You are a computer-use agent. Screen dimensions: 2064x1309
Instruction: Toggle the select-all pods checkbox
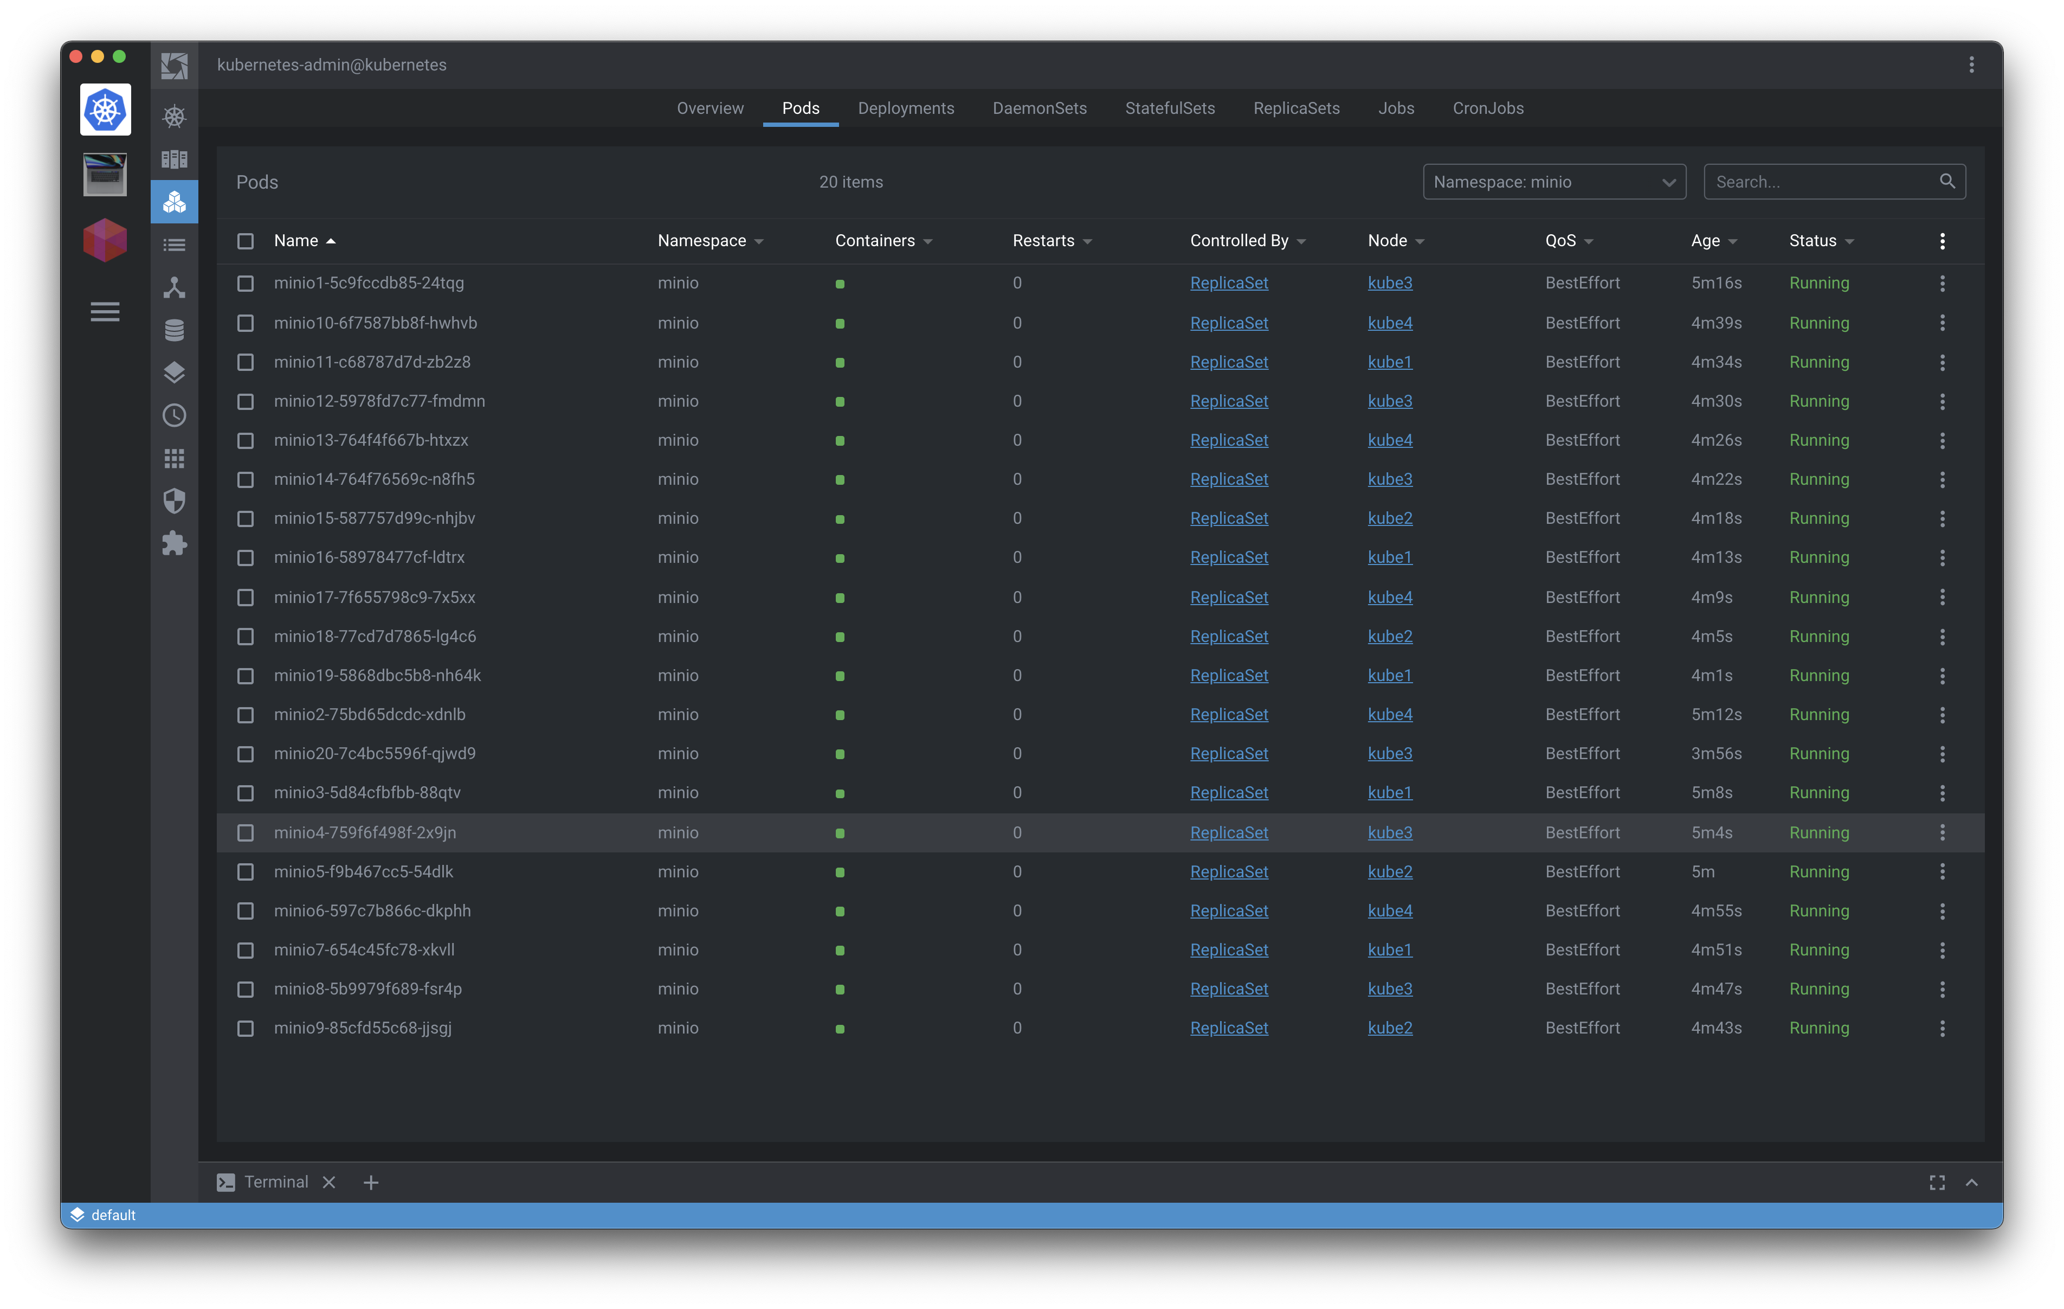pyautogui.click(x=245, y=241)
